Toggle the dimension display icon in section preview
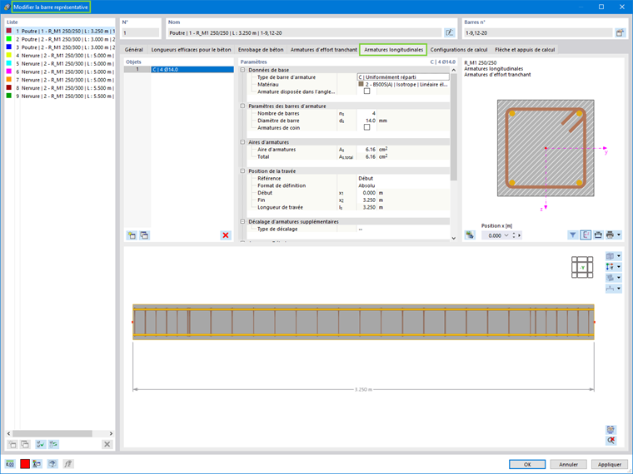 [586, 235]
